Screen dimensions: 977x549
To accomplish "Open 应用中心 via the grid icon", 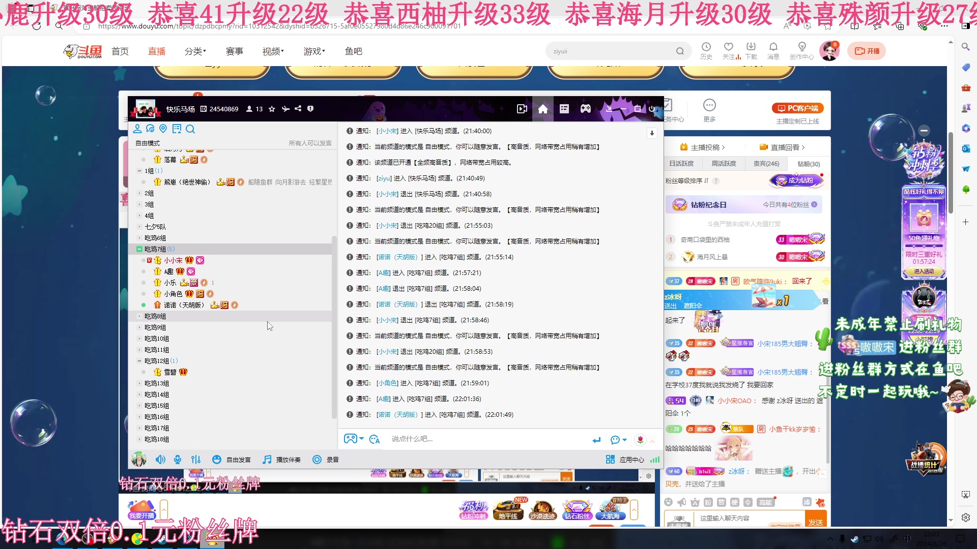I will pyautogui.click(x=611, y=459).
